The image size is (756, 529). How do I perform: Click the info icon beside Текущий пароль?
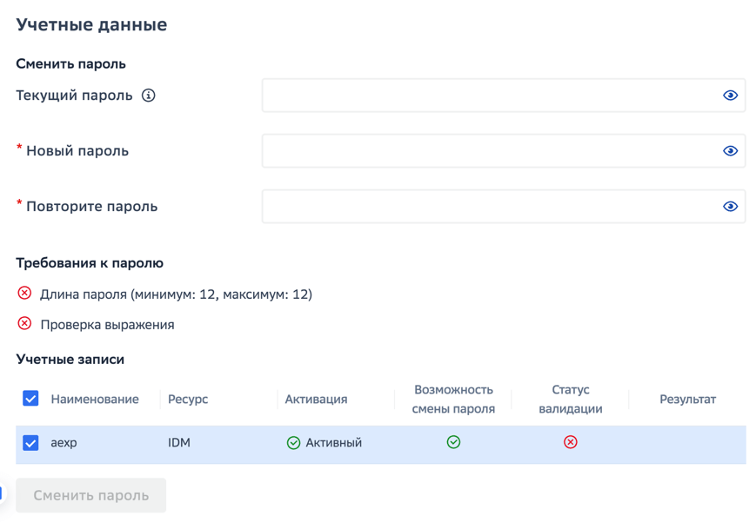point(149,96)
